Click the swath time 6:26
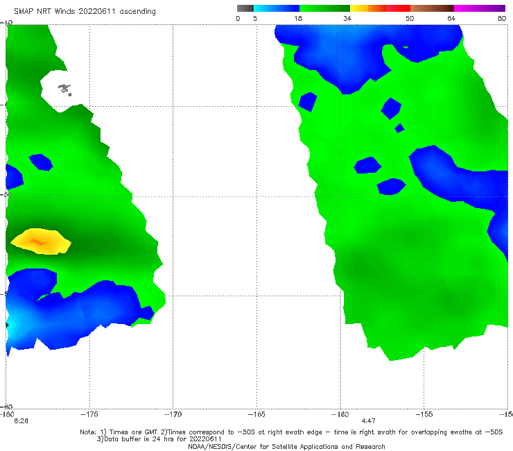Image resolution: width=513 pixels, height=451 pixels. [21, 421]
